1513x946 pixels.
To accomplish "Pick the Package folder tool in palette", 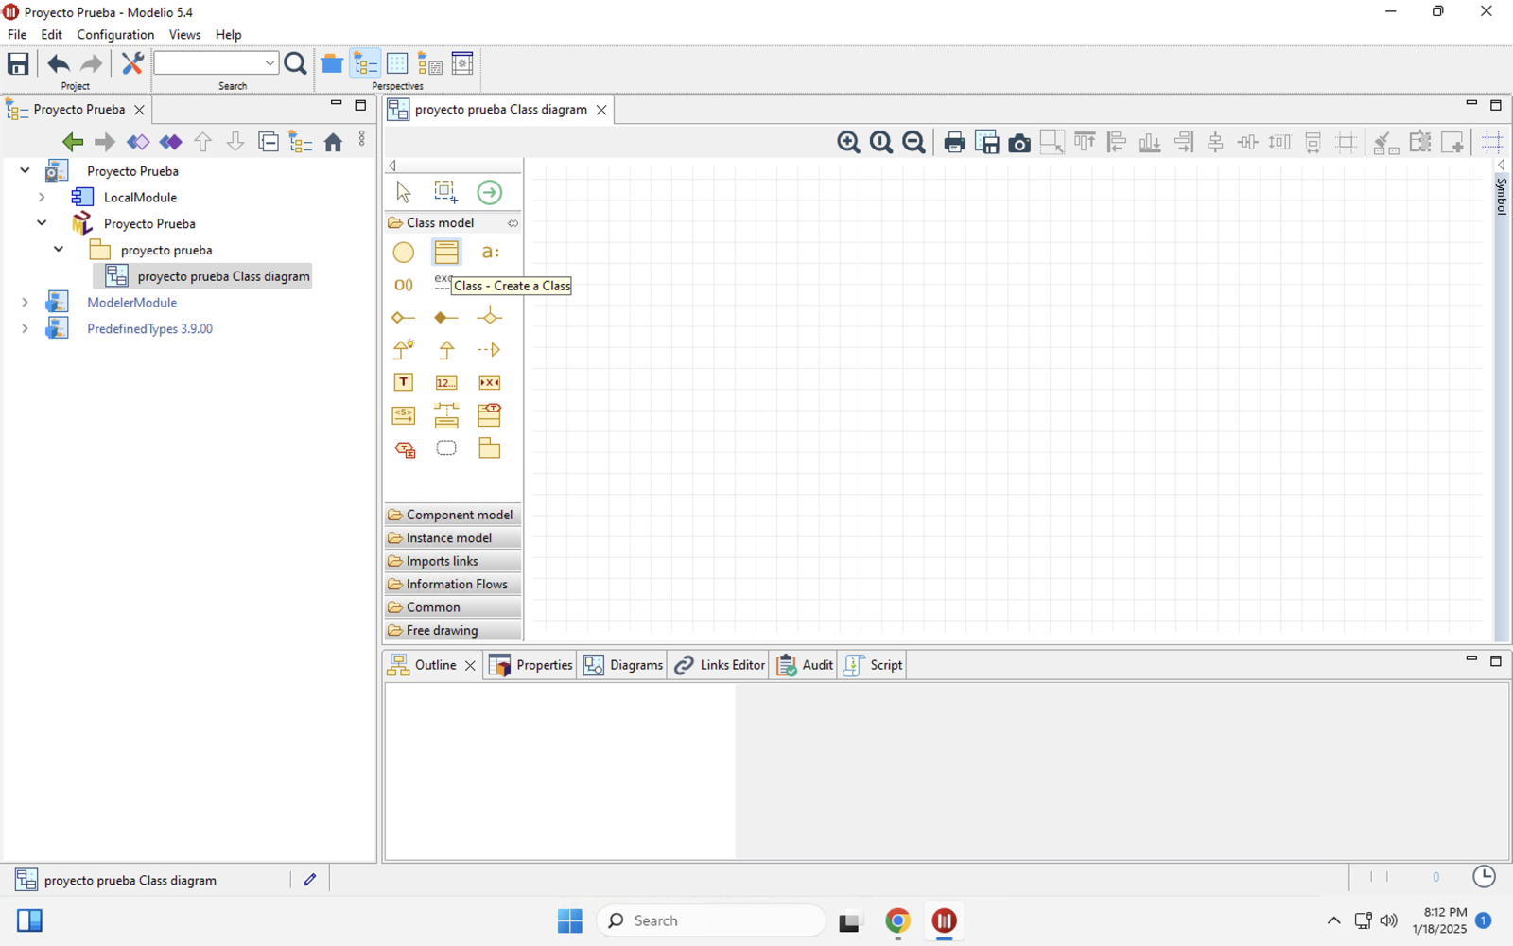I will [489, 448].
